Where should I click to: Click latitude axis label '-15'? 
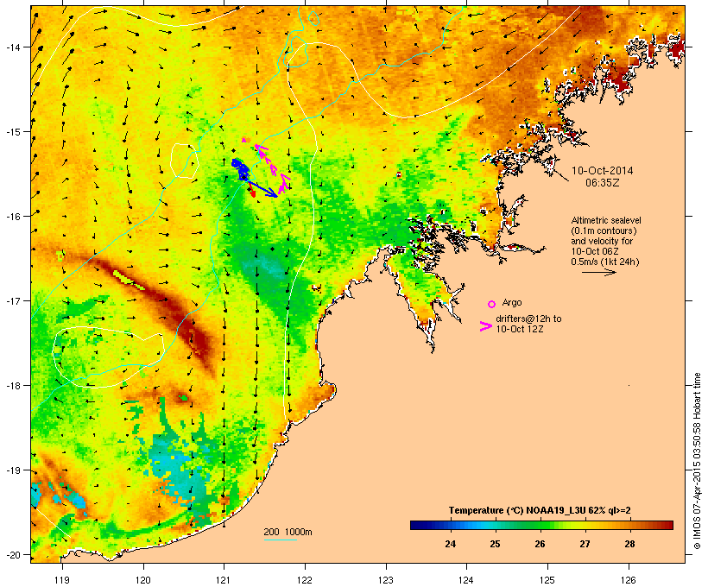[x=12, y=131]
